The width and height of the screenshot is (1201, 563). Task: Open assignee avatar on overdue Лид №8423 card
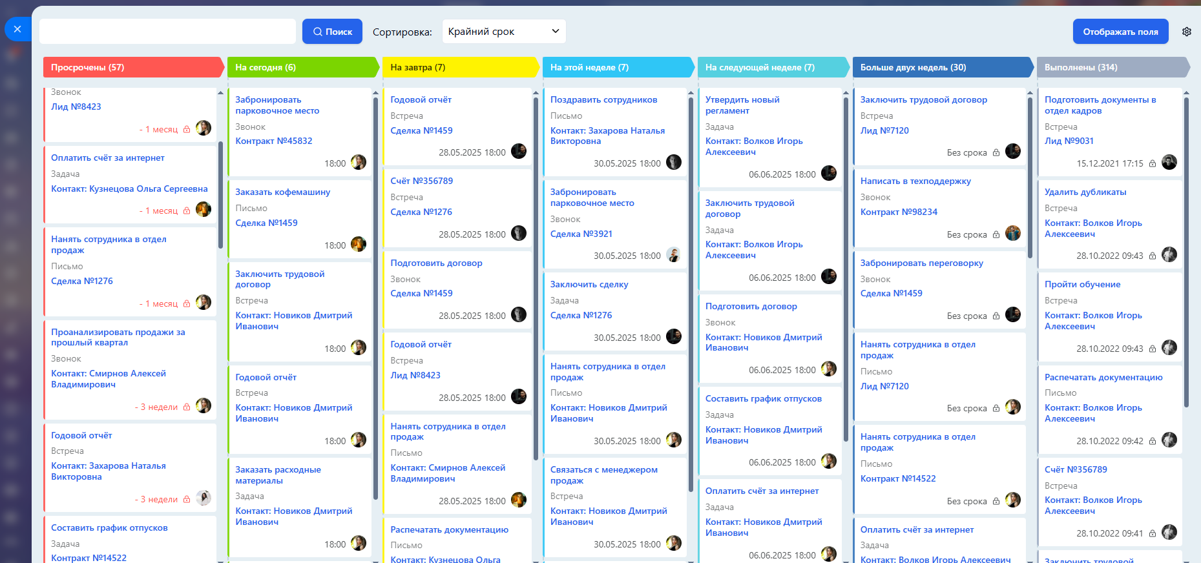(x=204, y=128)
